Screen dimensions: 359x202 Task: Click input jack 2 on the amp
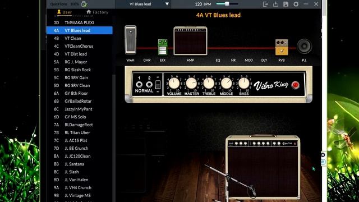pos(149,85)
